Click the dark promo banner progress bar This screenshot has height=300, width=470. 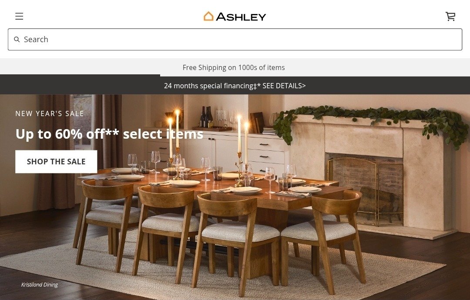[80, 76]
